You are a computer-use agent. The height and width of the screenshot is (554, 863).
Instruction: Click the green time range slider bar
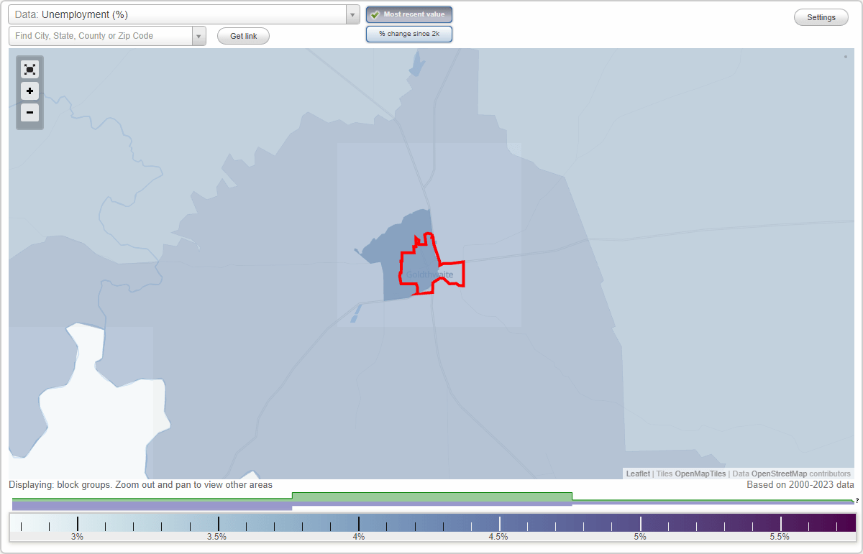click(431, 497)
